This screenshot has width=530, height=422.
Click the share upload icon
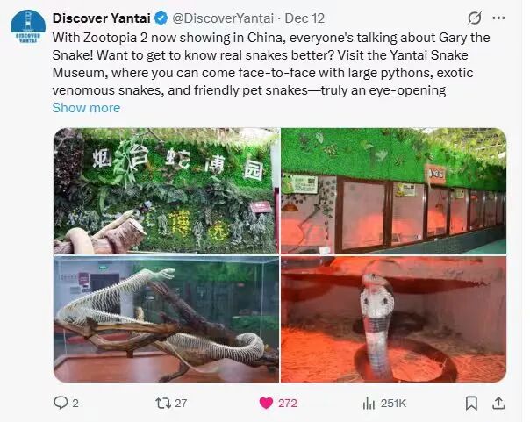pyautogui.click(x=498, y=403)
